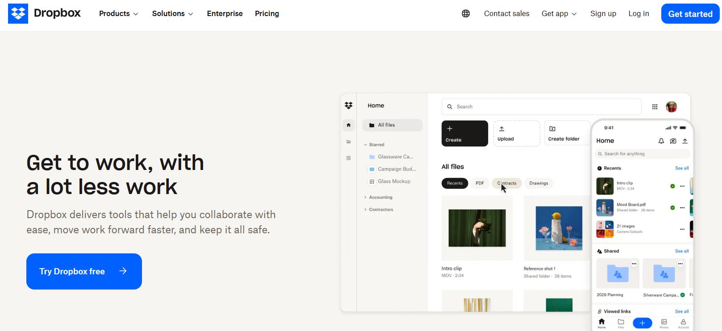This screenshot has width=722, height=331.
Task: Open the Enterprise page
Action: 225,14
